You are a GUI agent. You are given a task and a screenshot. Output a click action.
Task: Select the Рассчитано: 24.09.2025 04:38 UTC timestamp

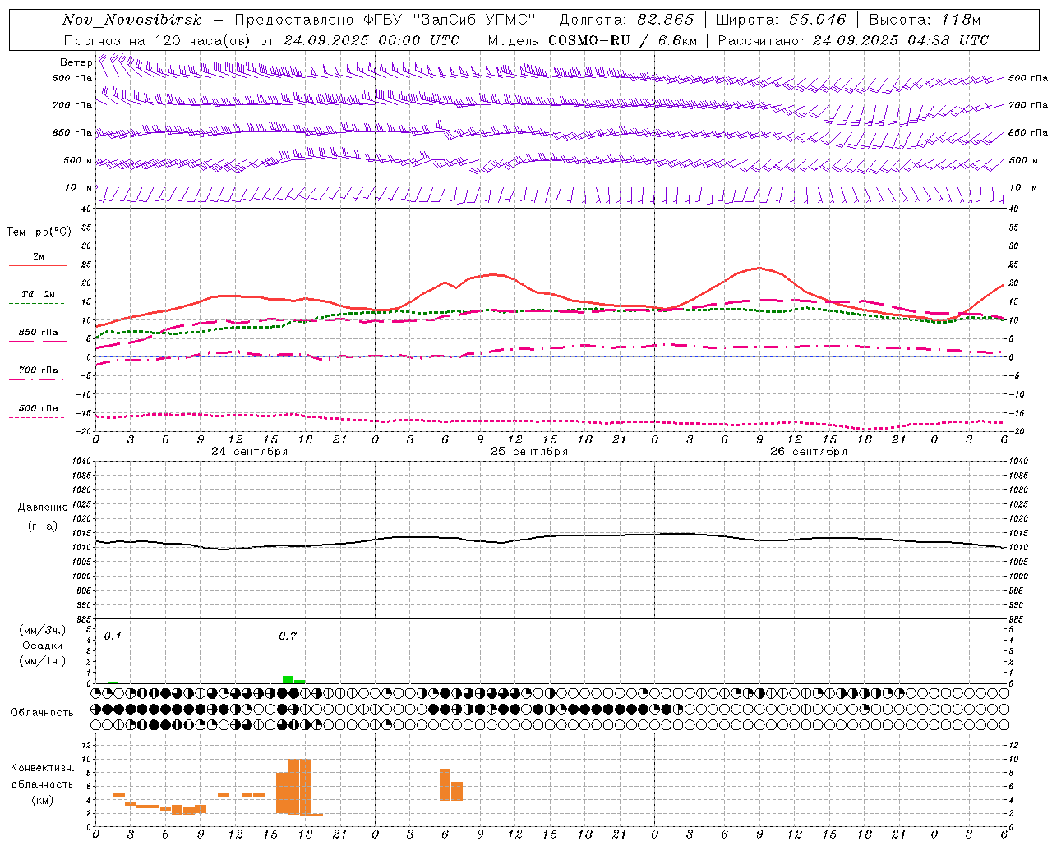pos(853,40)
